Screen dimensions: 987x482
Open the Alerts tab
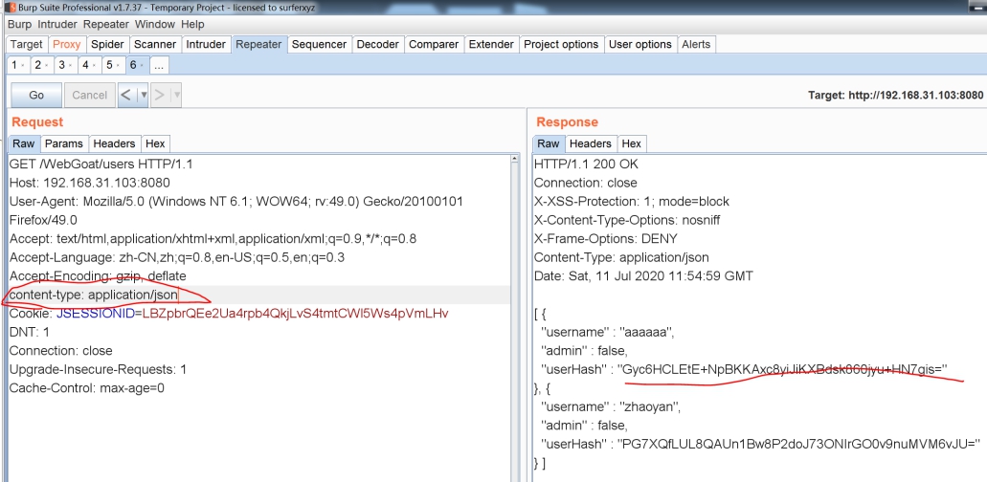[696, 45]
